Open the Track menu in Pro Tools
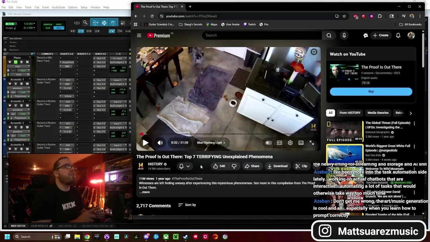 click(28, 7)
